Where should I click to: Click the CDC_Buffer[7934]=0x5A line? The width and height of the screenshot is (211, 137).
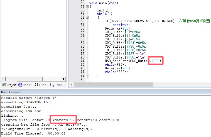(126, 43)
